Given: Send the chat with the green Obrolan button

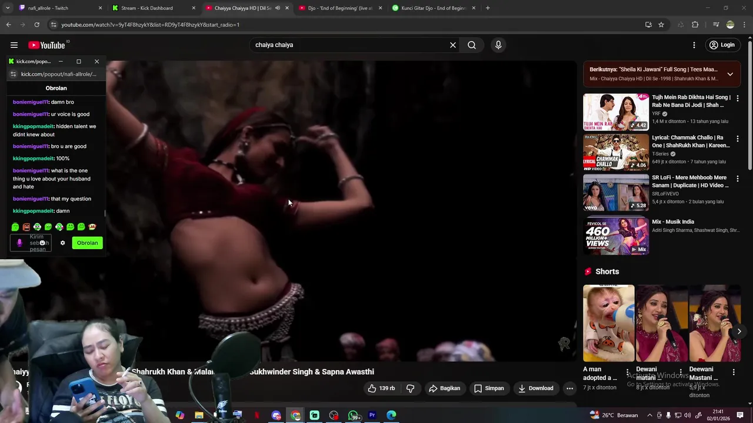Looking at the screenshot, I should click(87, 243).
